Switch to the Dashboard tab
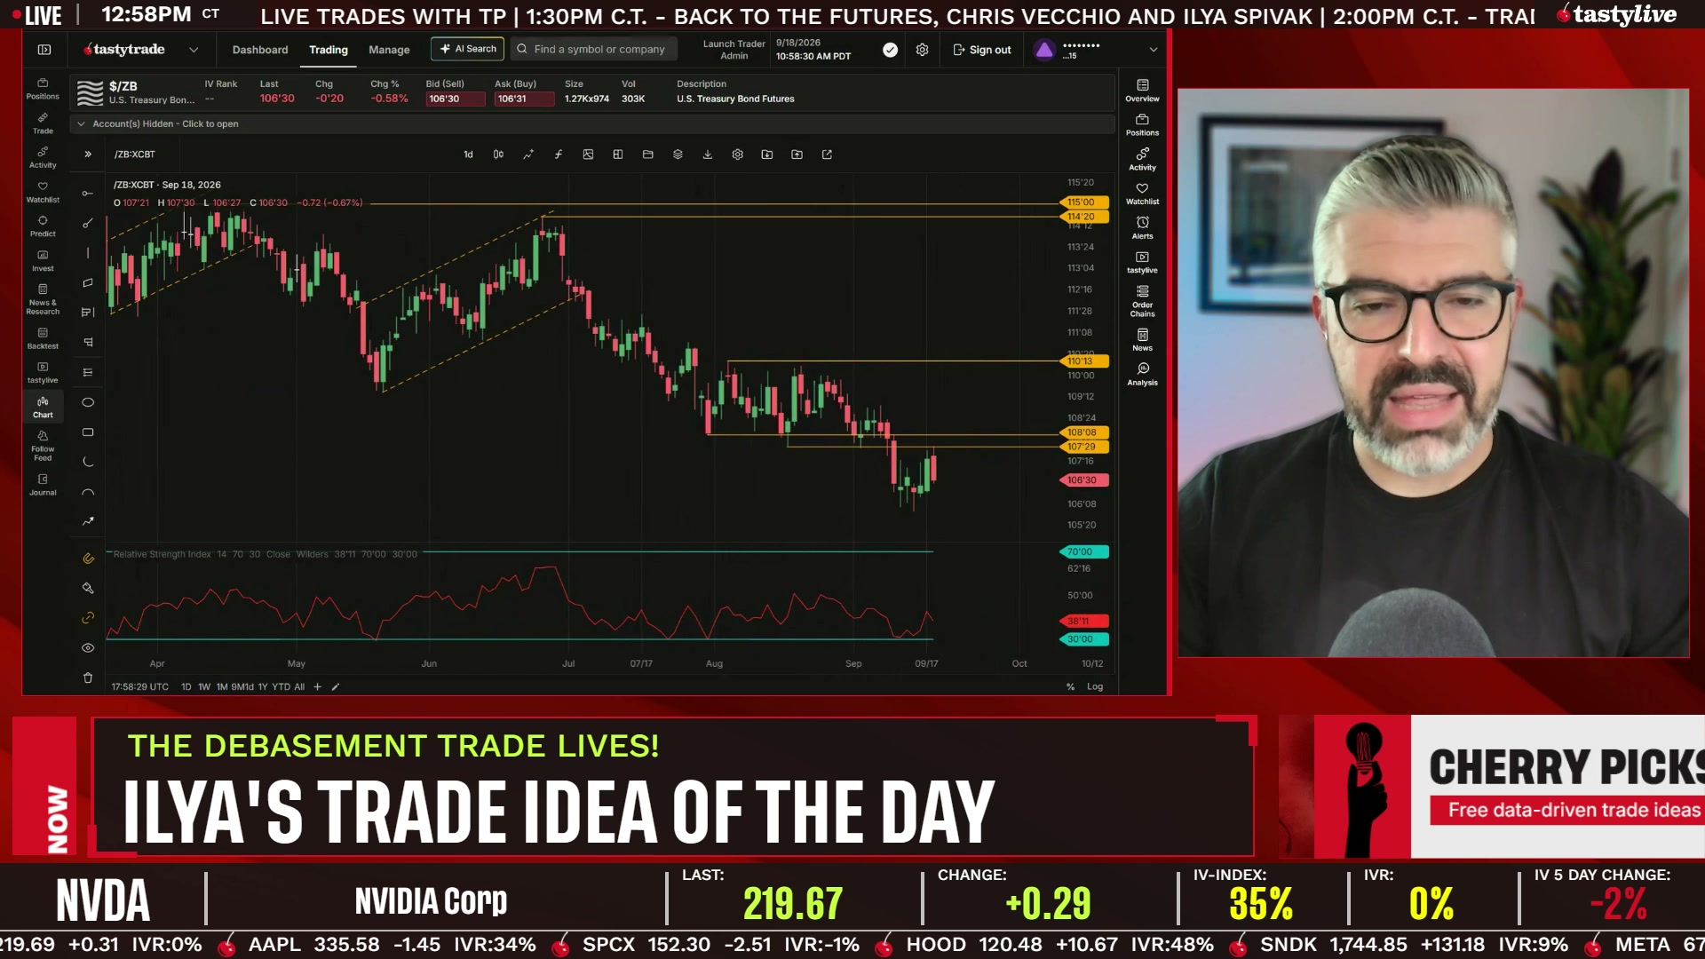The width and height of the screenshot is (1705, 959). [x=260, y=50]
